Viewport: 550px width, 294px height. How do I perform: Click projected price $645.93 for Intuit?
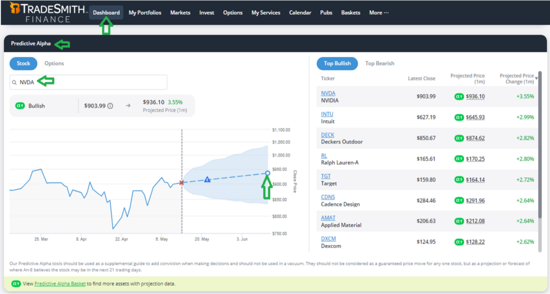pos(475,117)
